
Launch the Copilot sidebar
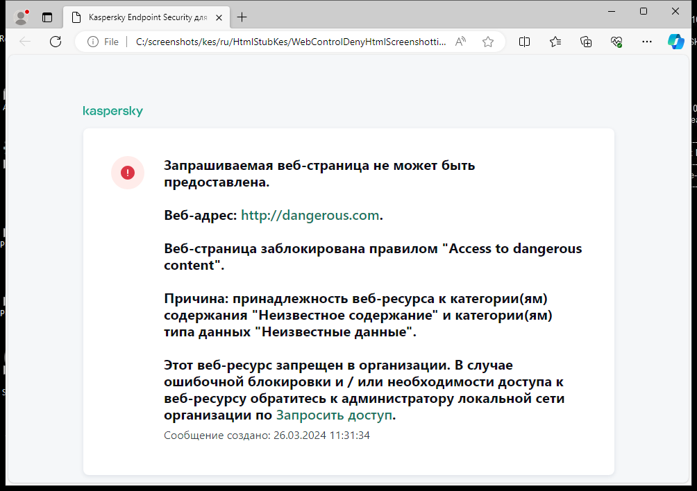pos(676,42)
